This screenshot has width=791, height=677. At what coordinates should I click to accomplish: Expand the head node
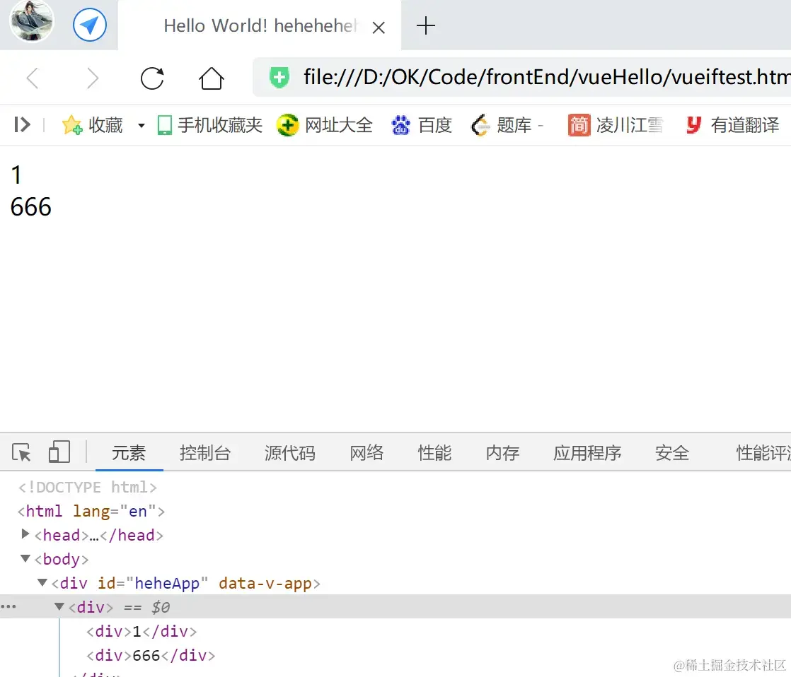pos(25,534)
